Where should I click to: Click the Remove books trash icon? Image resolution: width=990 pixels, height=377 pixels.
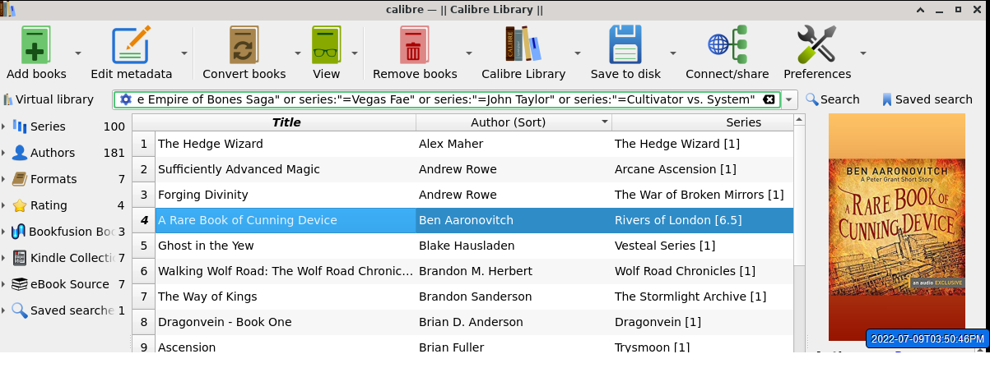coord(414,44)
